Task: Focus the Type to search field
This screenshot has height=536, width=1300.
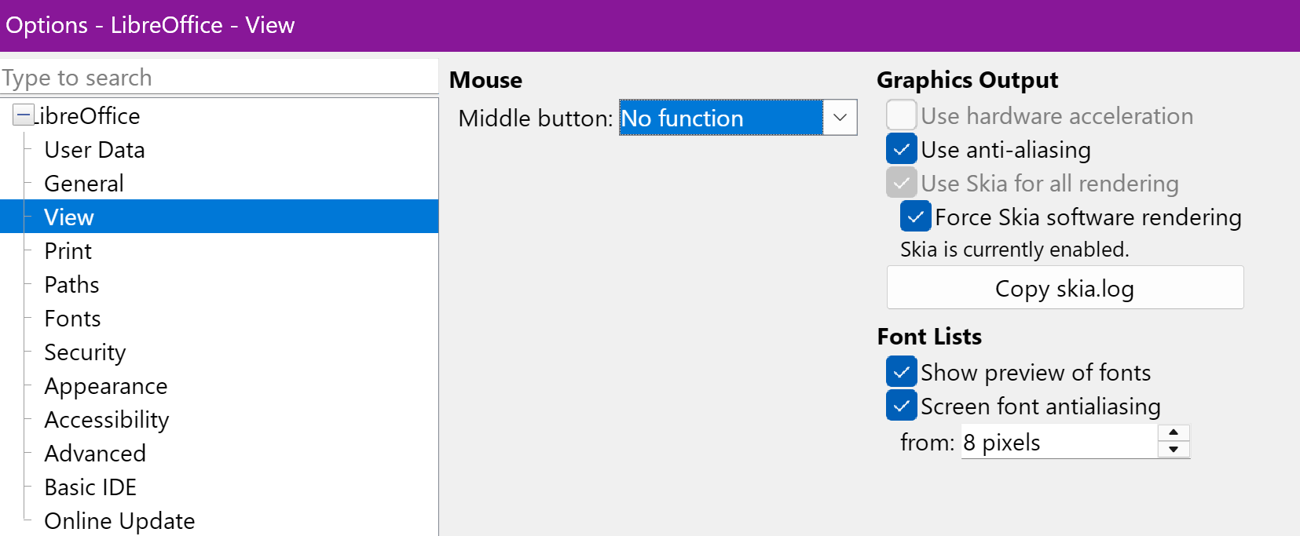Action: pos(219,78)
